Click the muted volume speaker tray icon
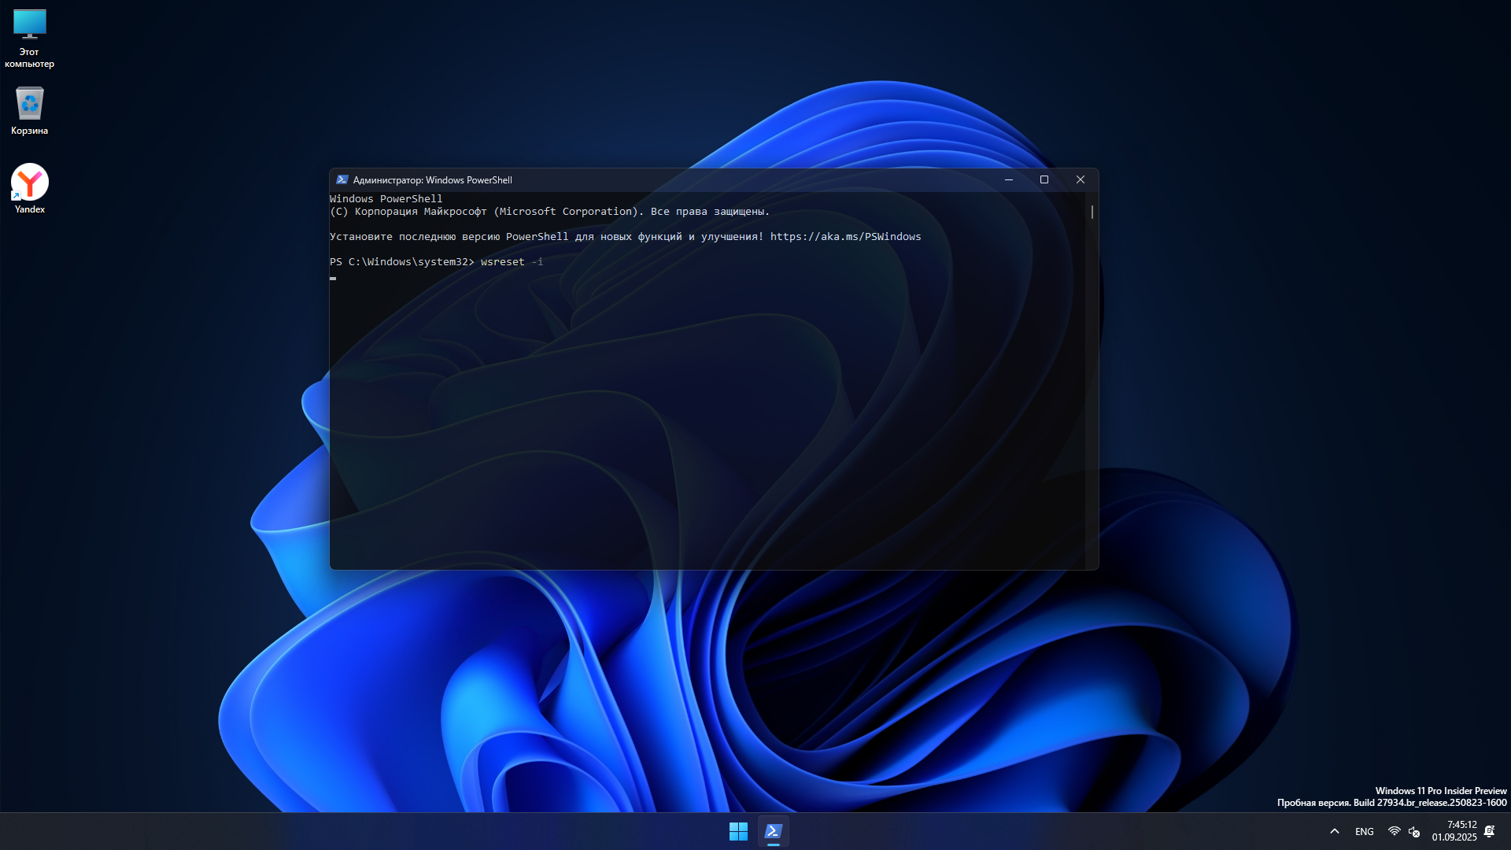Image resolution: width=1511 pixels, height=850 pixels. point(1414,831)
